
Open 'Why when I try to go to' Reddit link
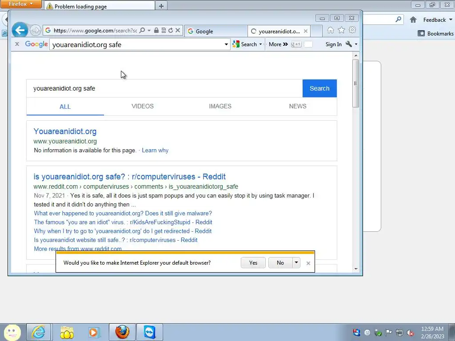(123, 231)
